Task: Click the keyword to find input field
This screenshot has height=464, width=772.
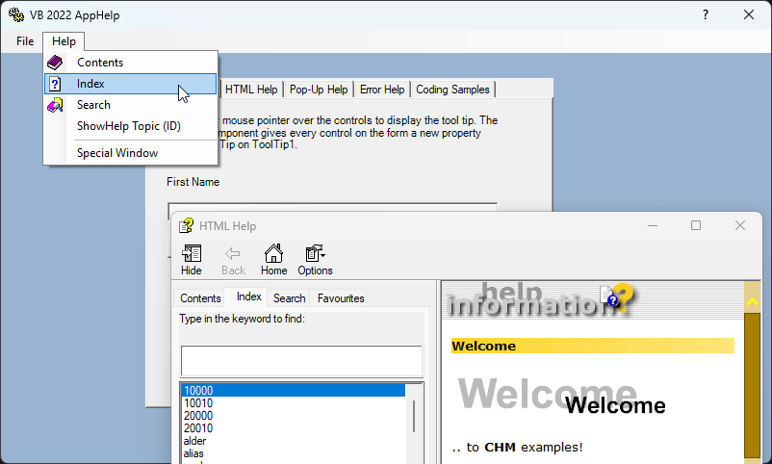Action: [x=301, y=361]
